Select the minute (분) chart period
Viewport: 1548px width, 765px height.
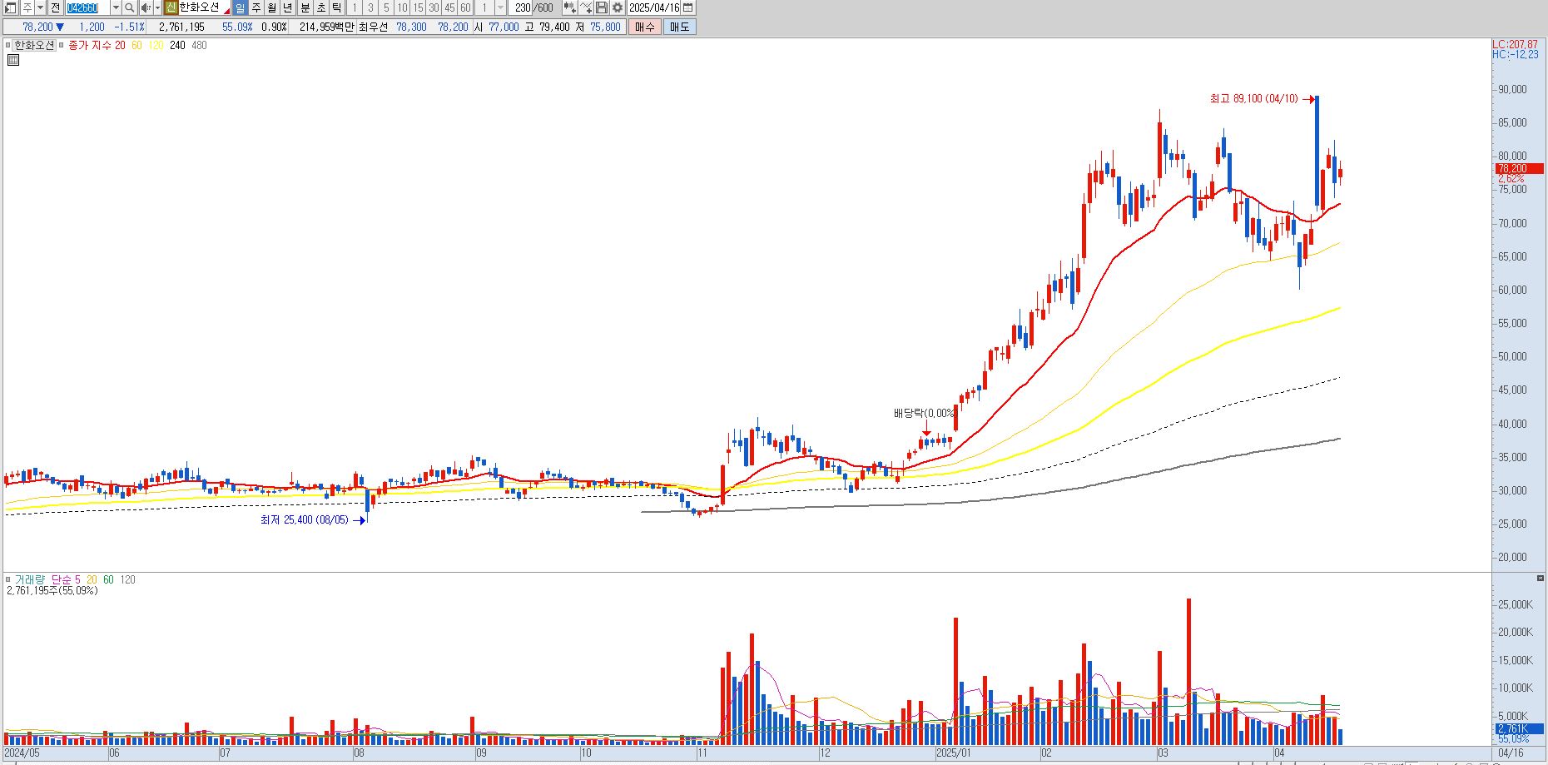click(305, 7)
